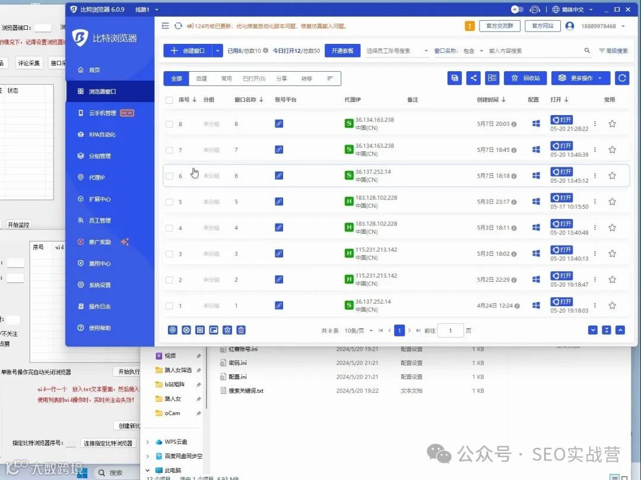Check the checkbox for row 6

click(169, 176)
